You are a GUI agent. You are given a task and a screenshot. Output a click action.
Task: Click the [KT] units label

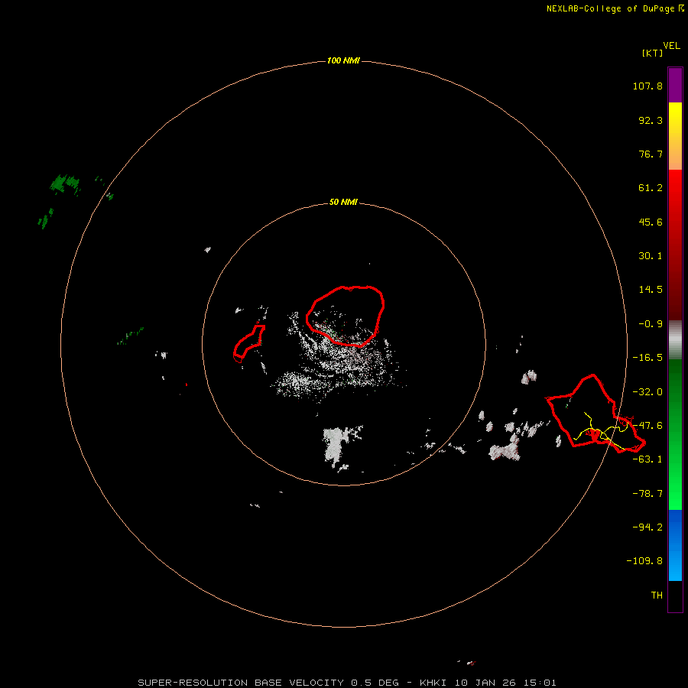[653, 53]
